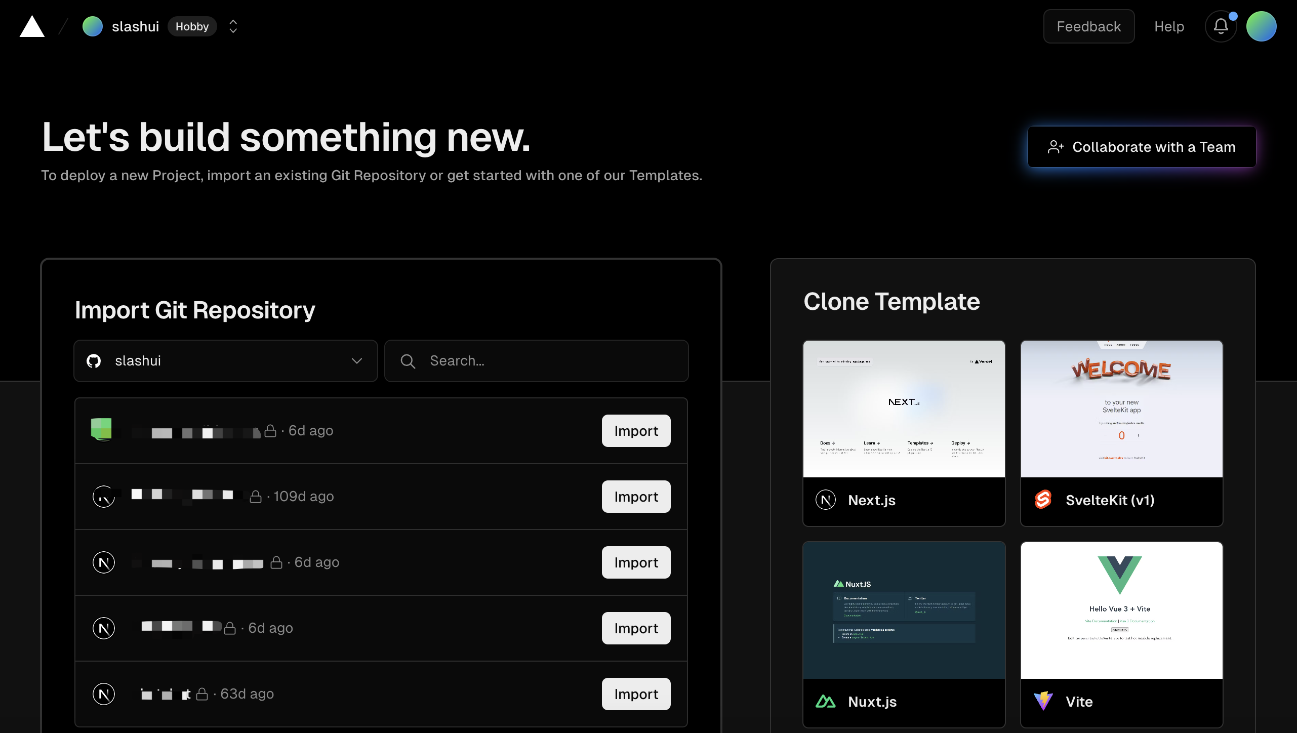This screenshot has width=1297, height=733.
Task: Expand the slashui Git namespace dropdown
Action: click(x=226, y=361)
